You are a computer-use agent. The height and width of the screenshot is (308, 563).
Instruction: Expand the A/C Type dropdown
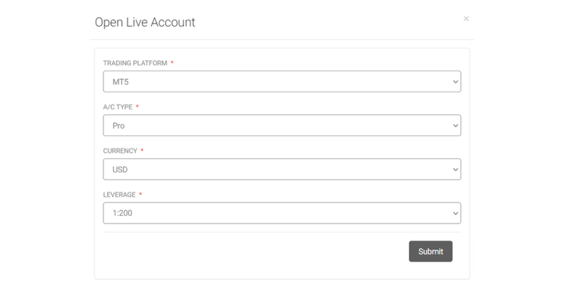coord(281,125)
